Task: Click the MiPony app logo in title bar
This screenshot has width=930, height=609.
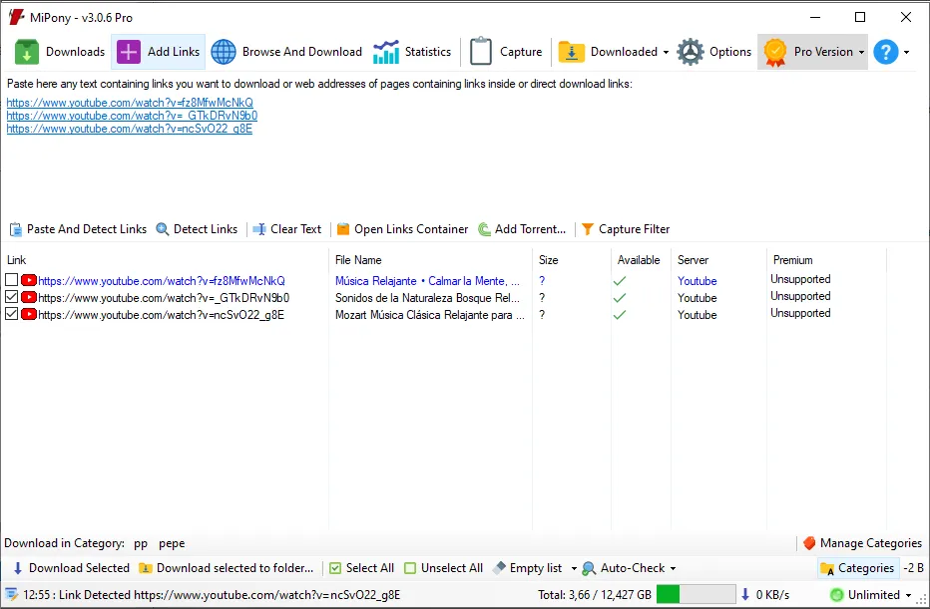Action: coord(17,17)
